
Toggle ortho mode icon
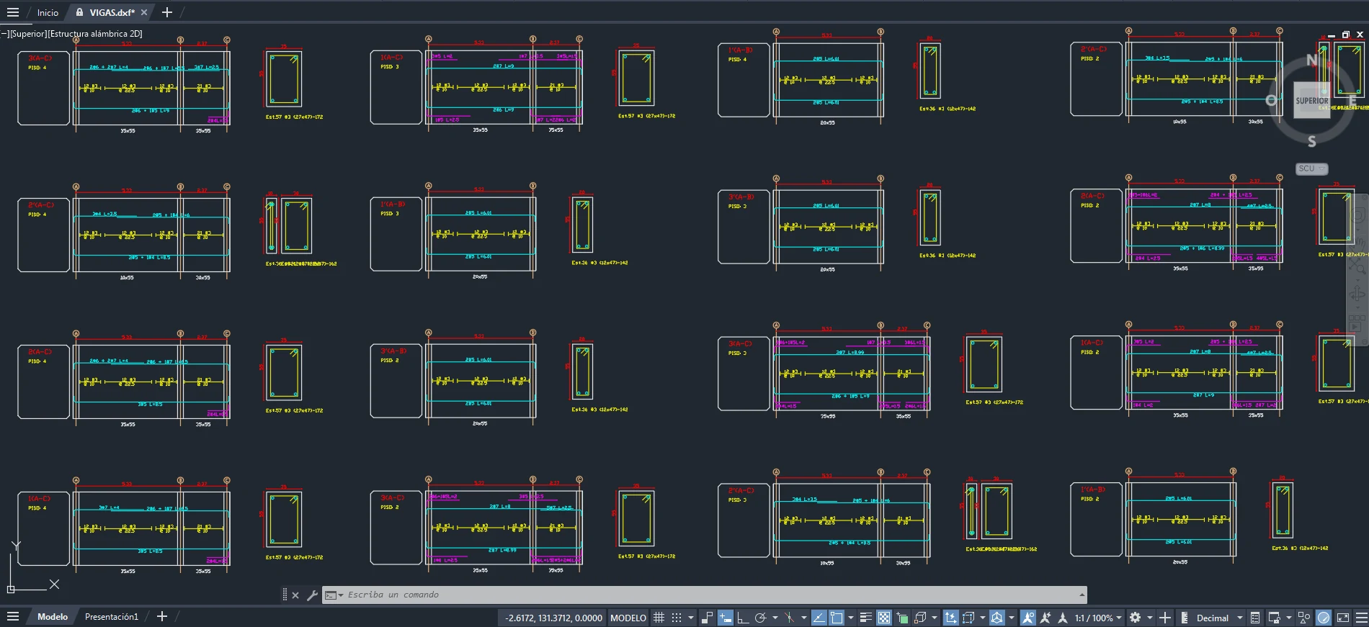point(743,618)
